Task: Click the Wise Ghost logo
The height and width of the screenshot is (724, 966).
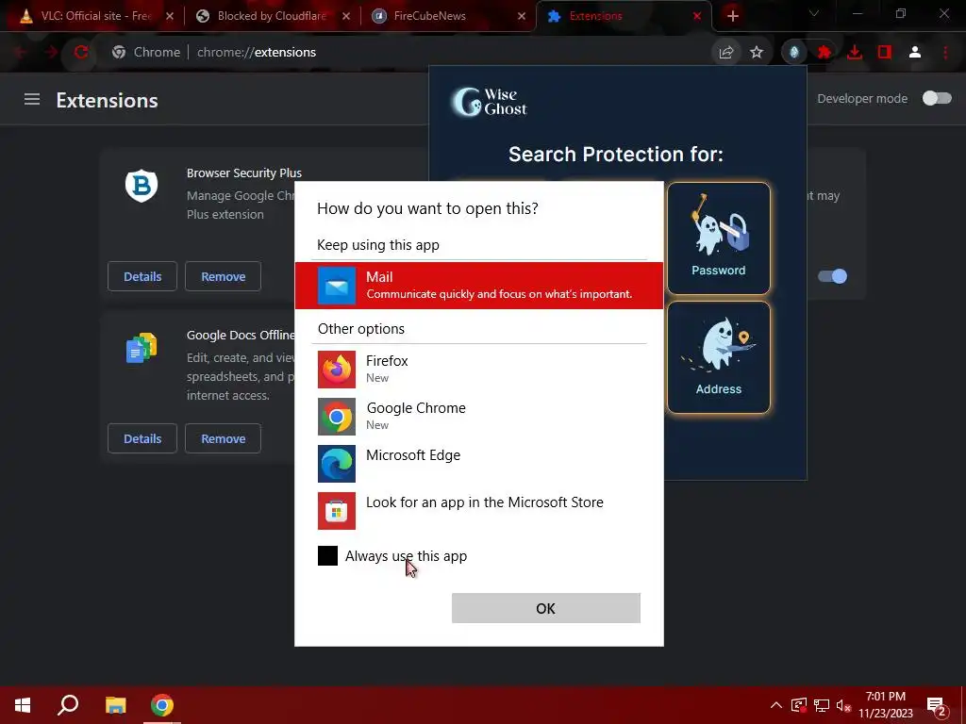Action: coord(490,102)
